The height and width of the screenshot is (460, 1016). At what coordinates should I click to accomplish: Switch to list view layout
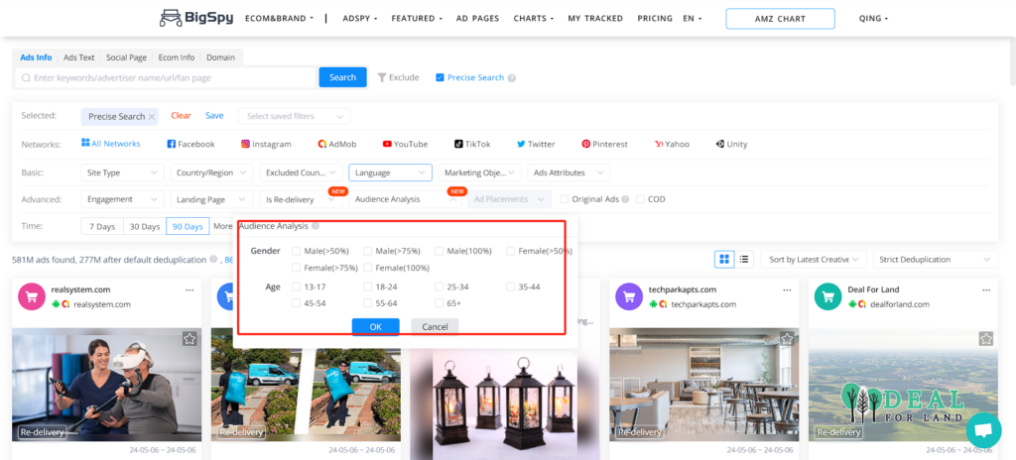[744, 259]
